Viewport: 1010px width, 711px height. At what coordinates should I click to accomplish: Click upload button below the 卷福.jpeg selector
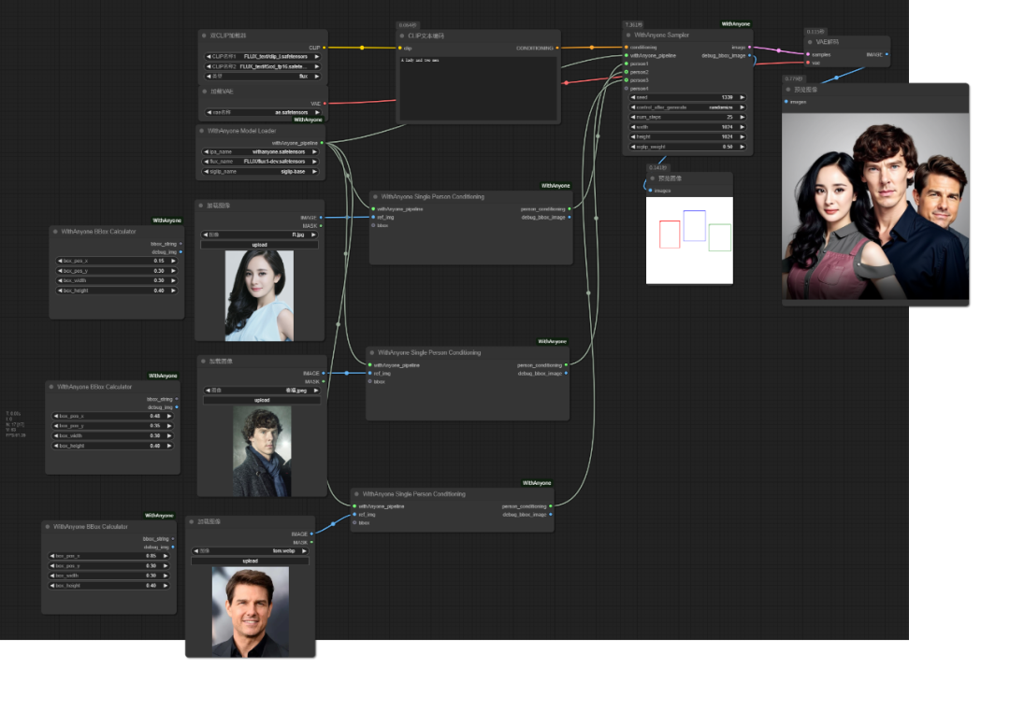pos(261,400)
